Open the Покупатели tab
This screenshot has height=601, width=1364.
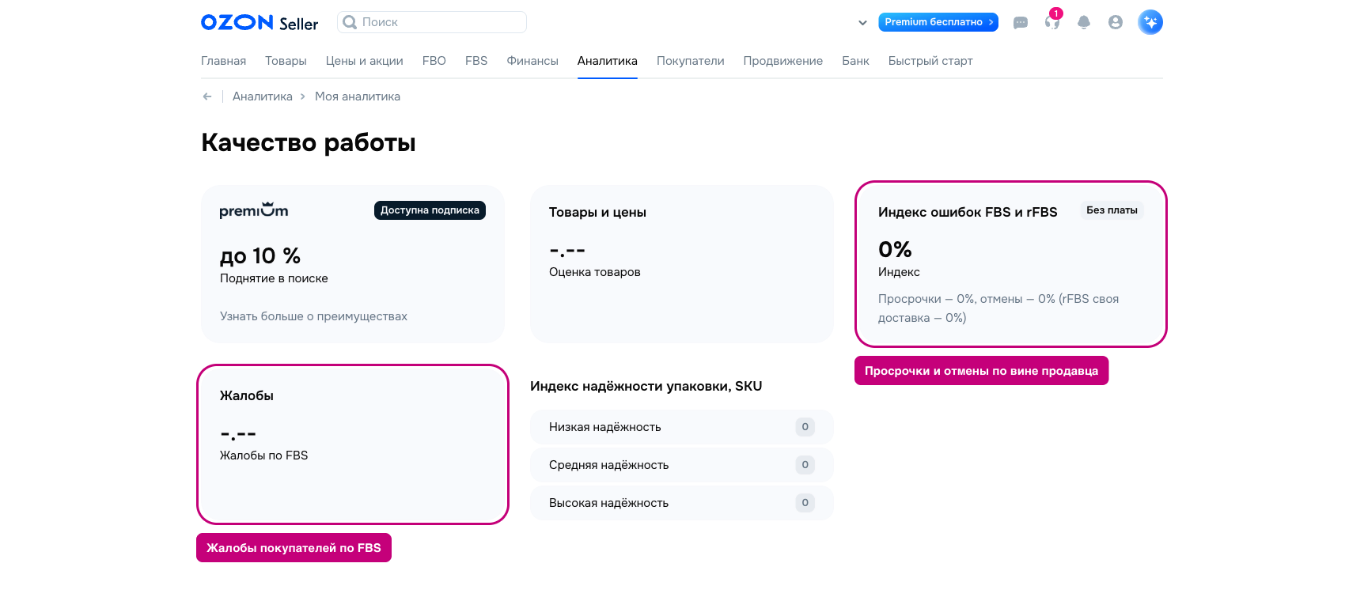691,61
